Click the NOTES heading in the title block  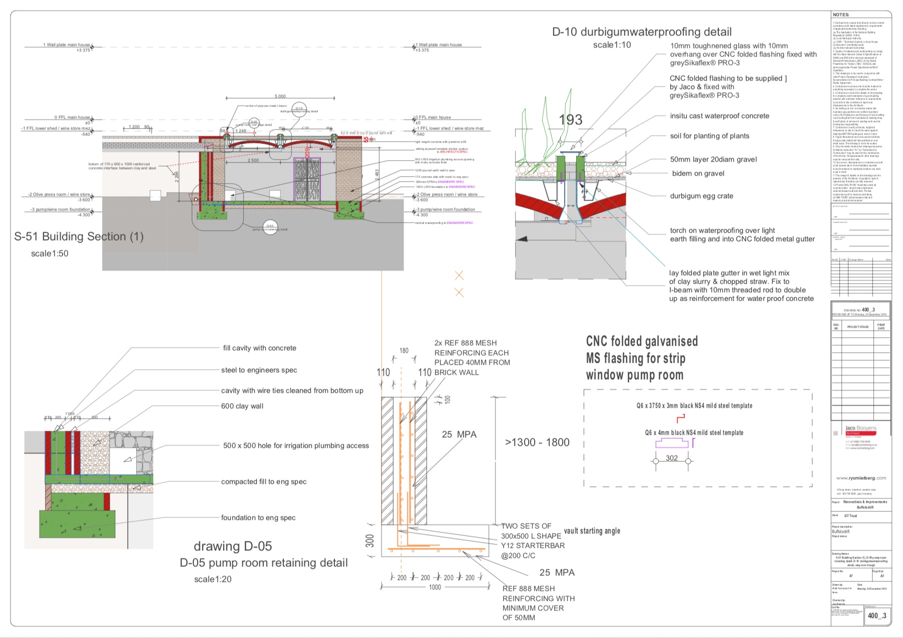pyautogui.click(x=841, y=15)
